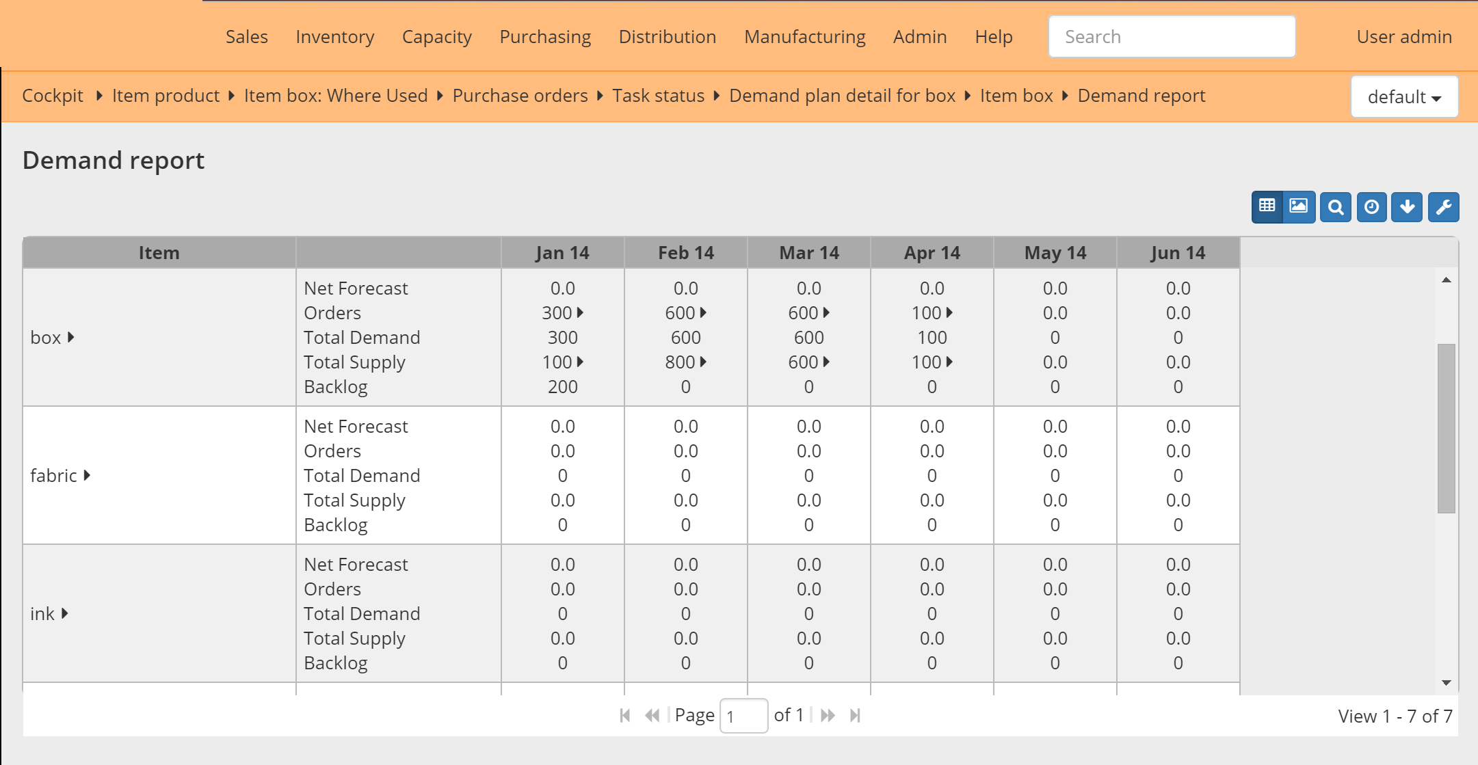Viewport: 1478px width, 765px height.
Task: Drill into Feb 14 Orders for box
Action: [x=704, y=312]
